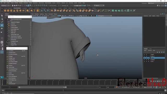Click the Save Scene icon

pos(17,5)
